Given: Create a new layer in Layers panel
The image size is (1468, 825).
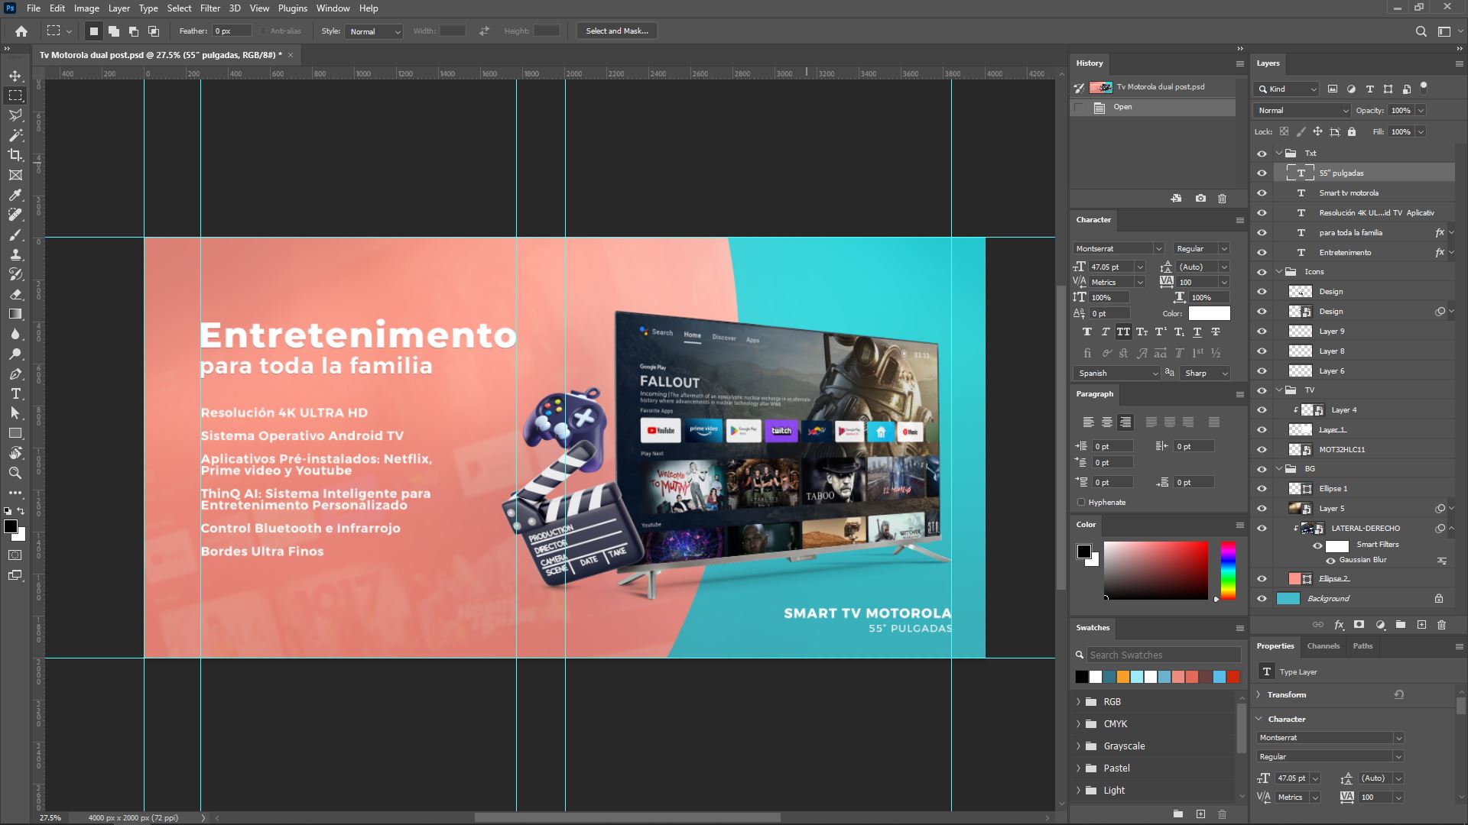Looking at the screenshot, I should [1421, 625].
